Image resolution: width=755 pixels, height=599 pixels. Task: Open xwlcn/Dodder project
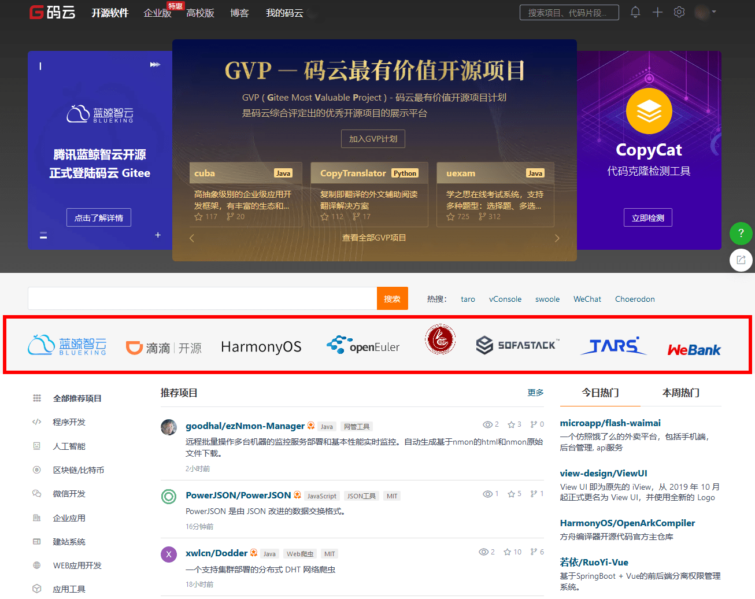click(216, 553)
